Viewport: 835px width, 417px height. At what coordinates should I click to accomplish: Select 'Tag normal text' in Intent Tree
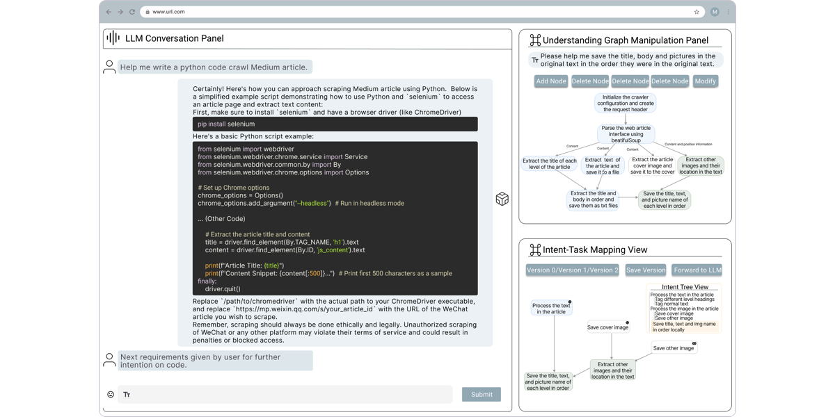(671, 304)
